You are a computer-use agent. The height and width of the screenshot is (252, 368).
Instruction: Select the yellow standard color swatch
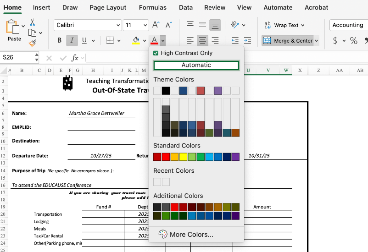[183, 157]
